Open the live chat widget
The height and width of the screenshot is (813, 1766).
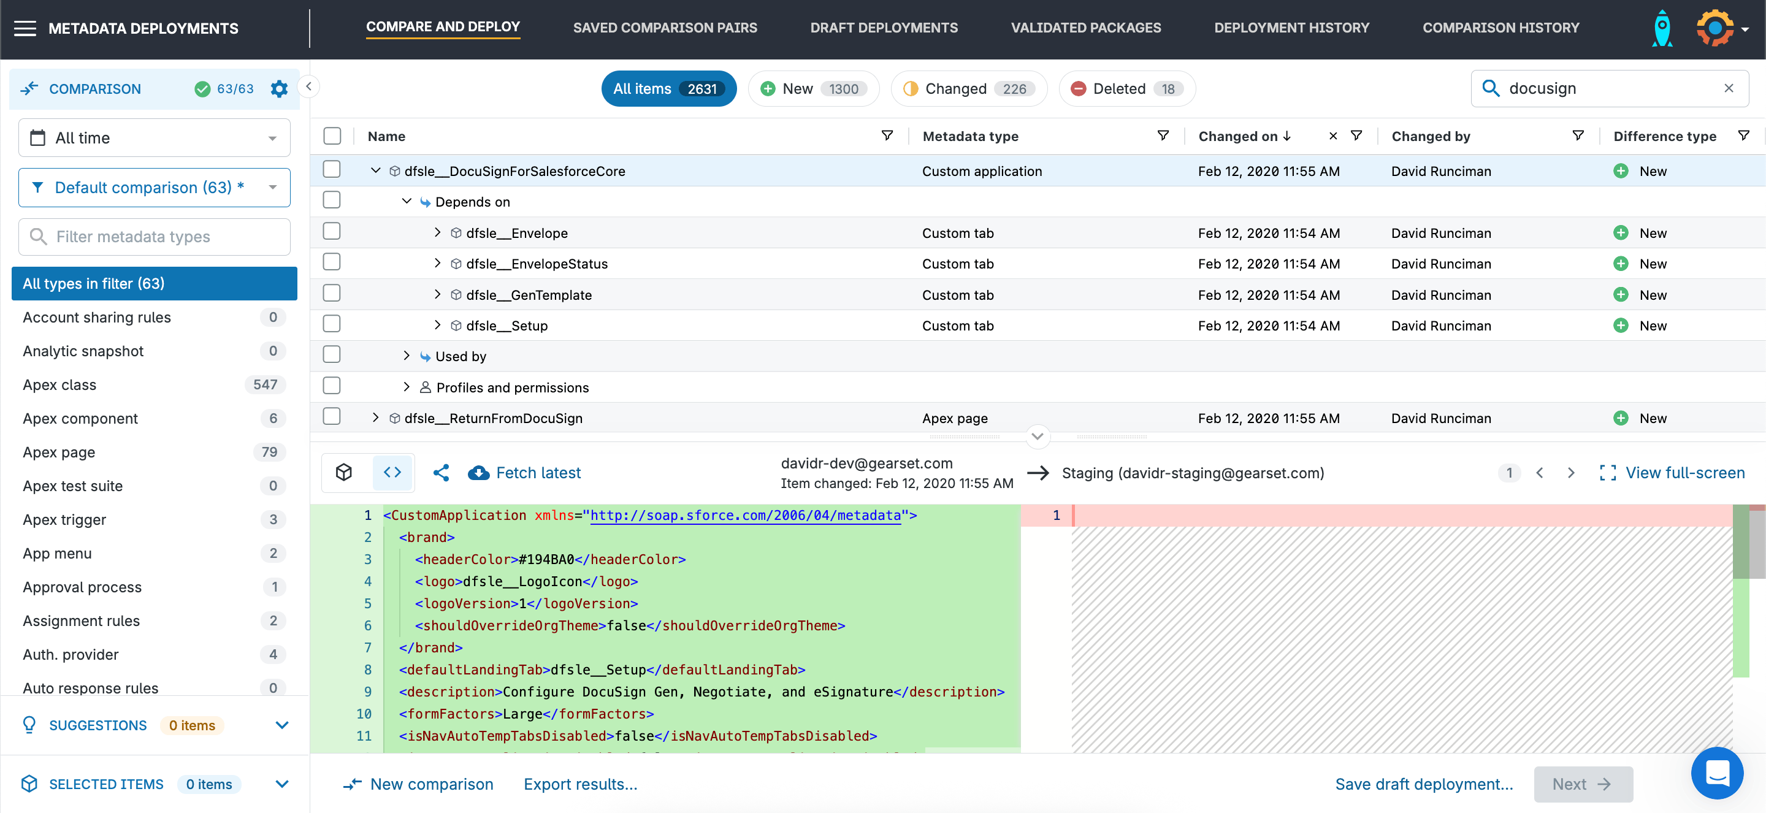click(1717, 773)
